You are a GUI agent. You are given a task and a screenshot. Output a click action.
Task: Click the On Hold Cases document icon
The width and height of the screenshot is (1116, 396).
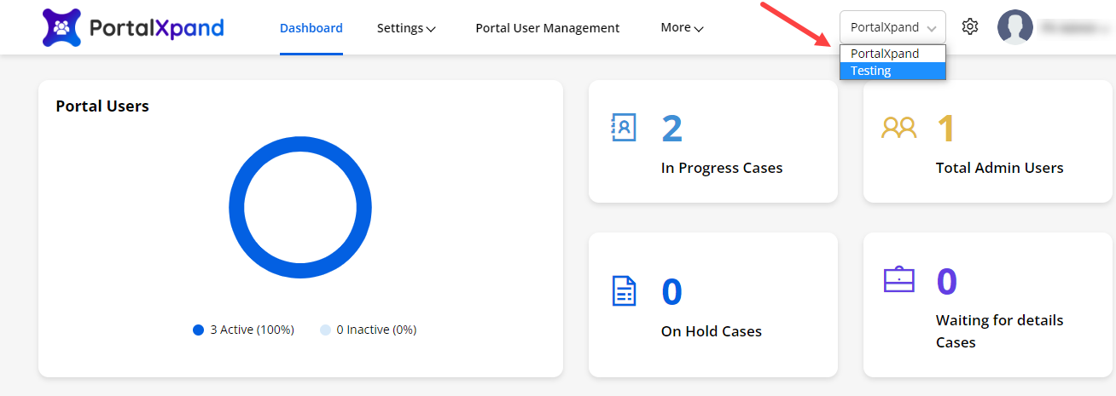(x=625, y=290)
